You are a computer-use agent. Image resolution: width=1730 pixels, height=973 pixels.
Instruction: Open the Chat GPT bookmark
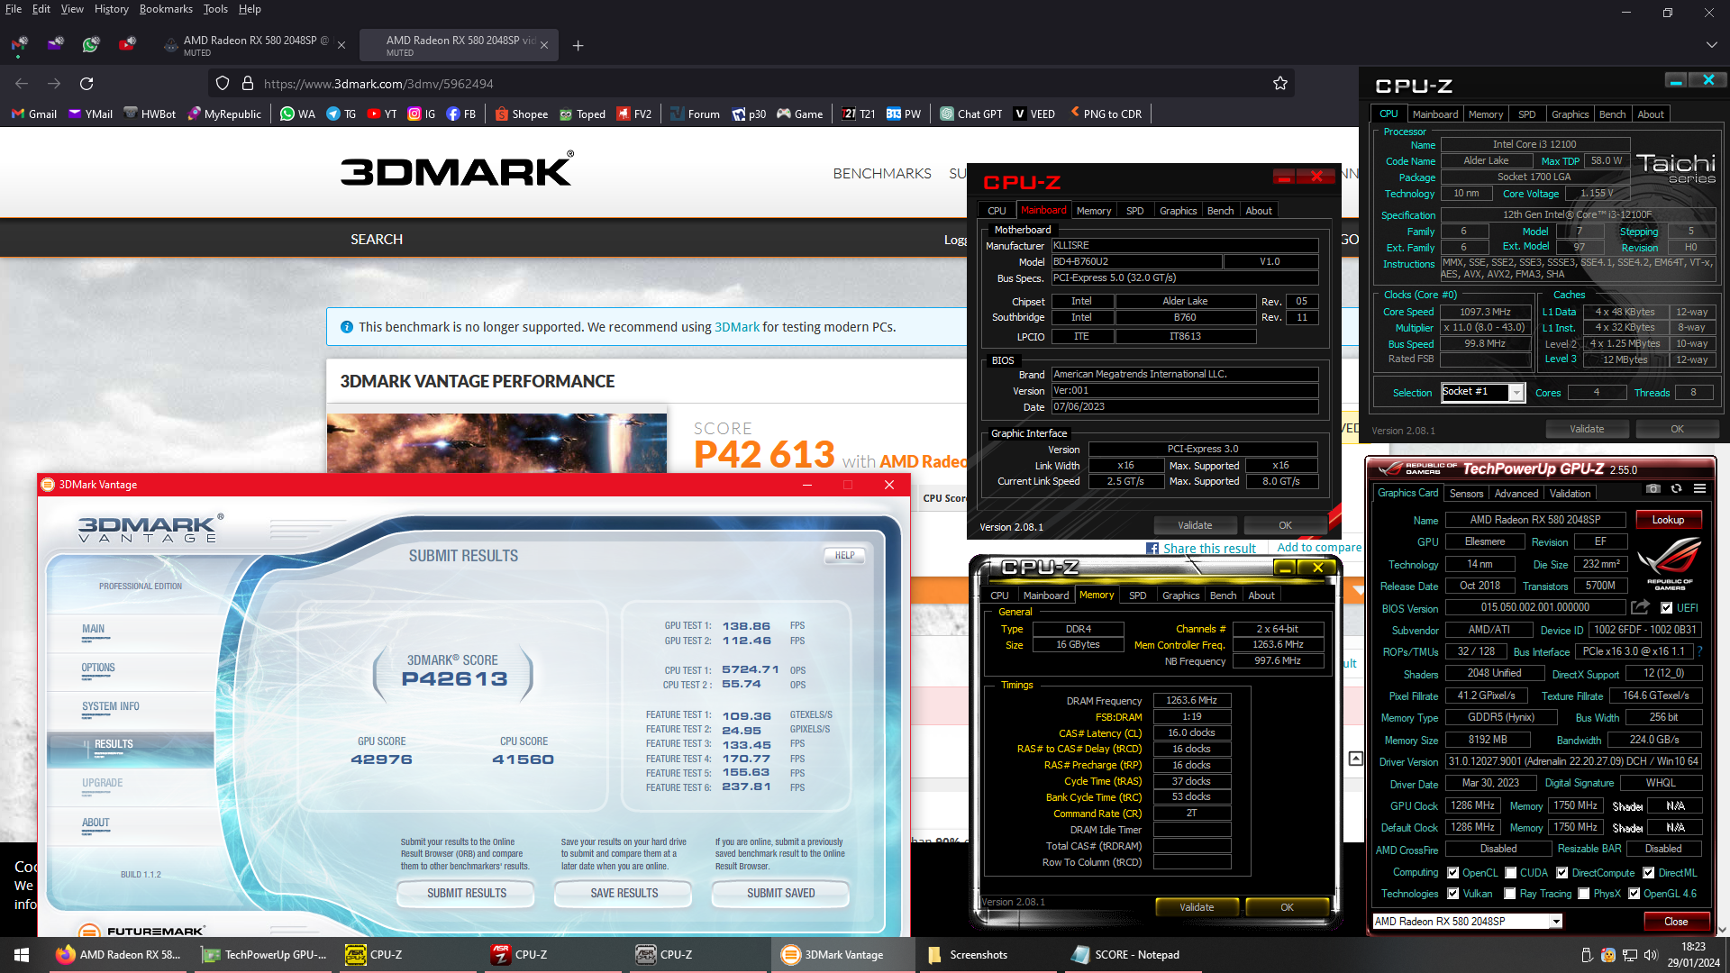point(970,114)
